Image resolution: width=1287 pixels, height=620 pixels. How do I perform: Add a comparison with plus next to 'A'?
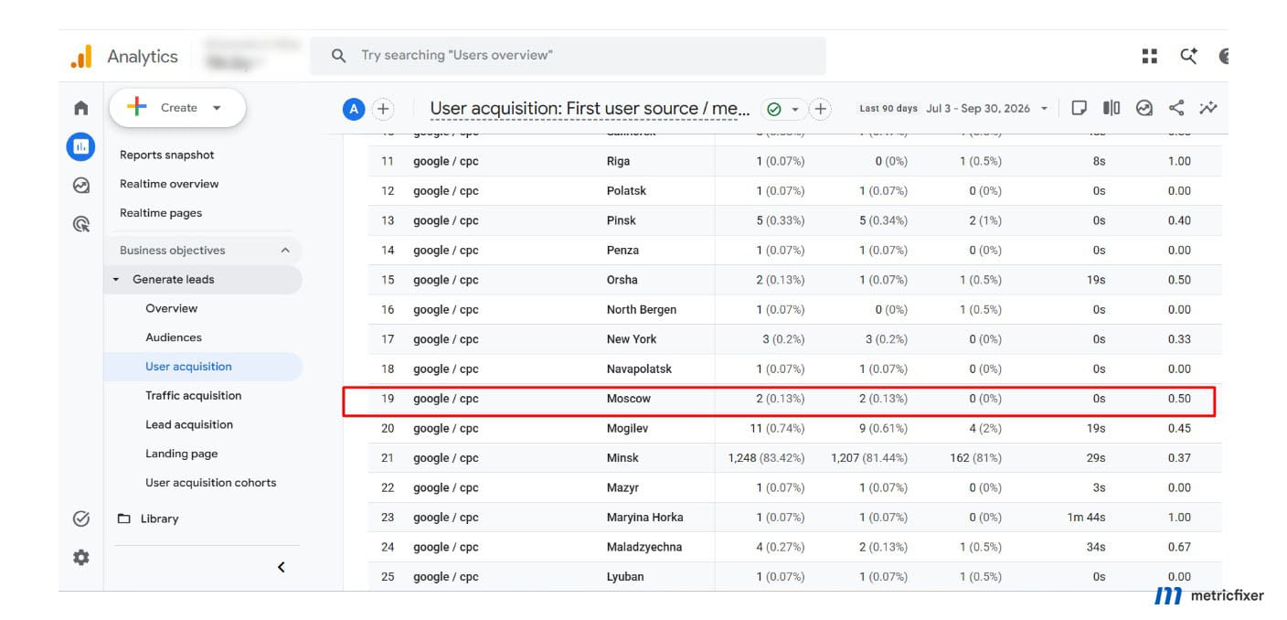(x=383, y=110)
